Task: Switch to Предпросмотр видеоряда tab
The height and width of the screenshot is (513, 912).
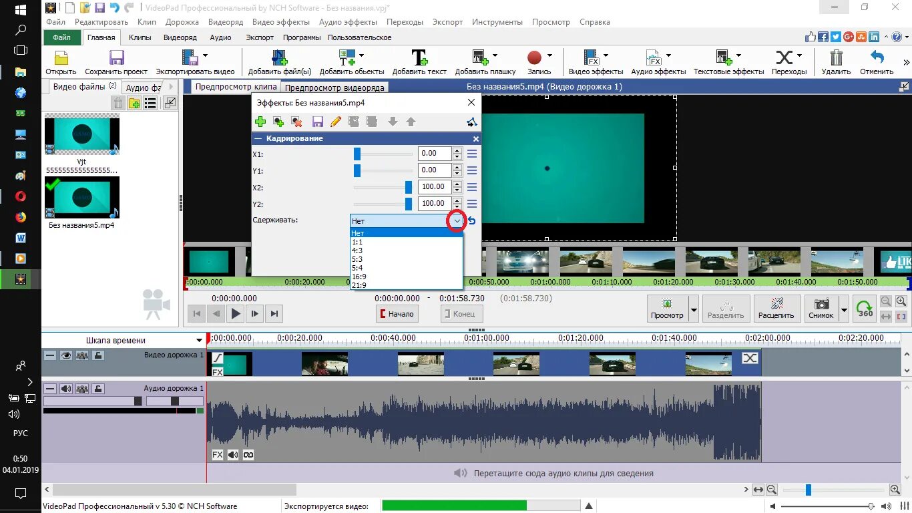Action: pyautogui.click(x=335, y=88)
